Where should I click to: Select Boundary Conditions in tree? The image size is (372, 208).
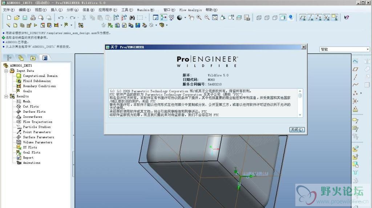point(39,86)
